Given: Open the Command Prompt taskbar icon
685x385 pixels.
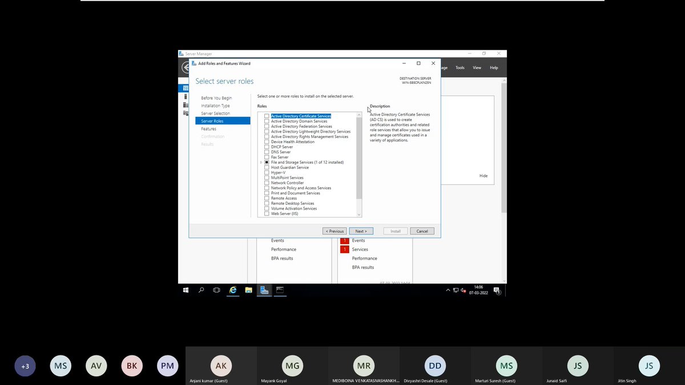Looking at the screenshot, I should pos(280,290).
